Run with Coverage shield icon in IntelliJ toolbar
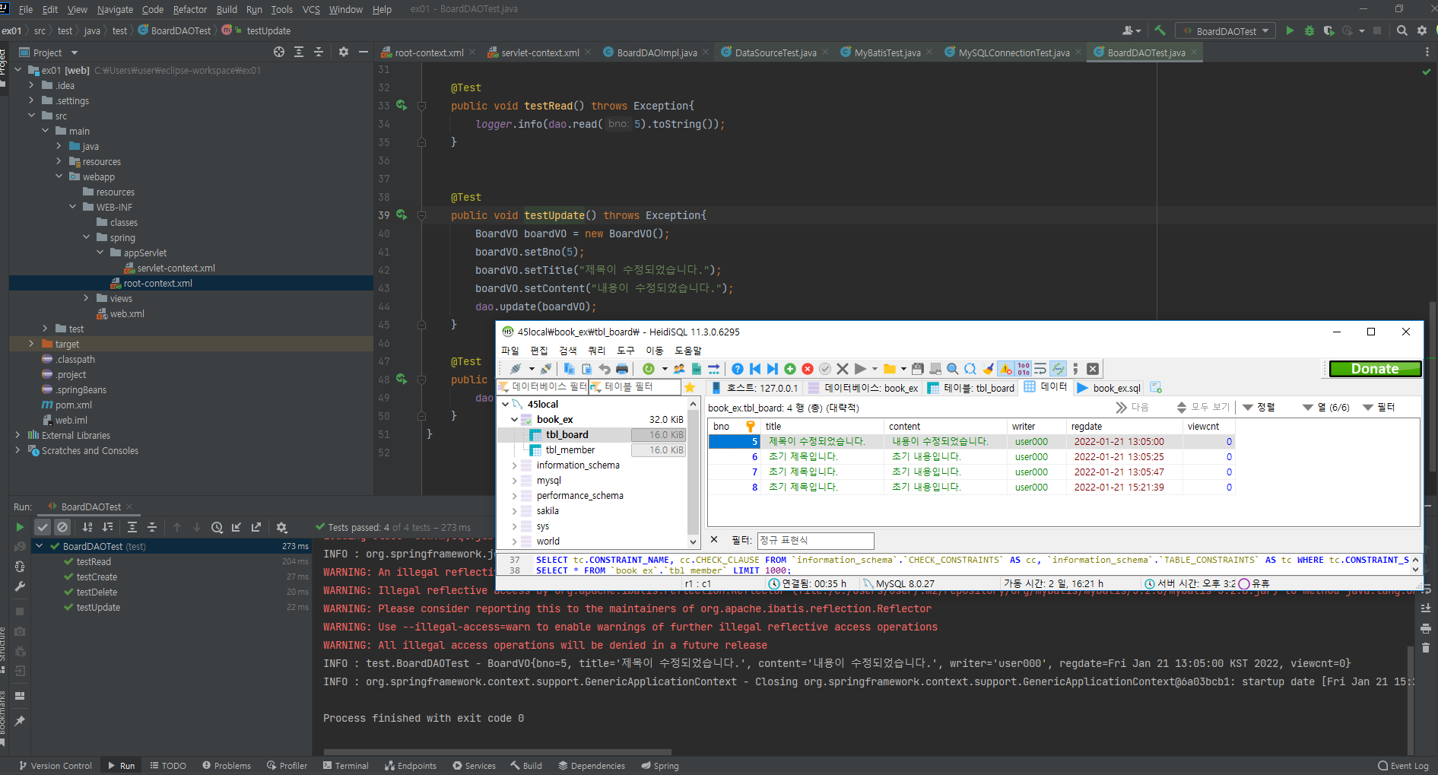 (1328, 30)
